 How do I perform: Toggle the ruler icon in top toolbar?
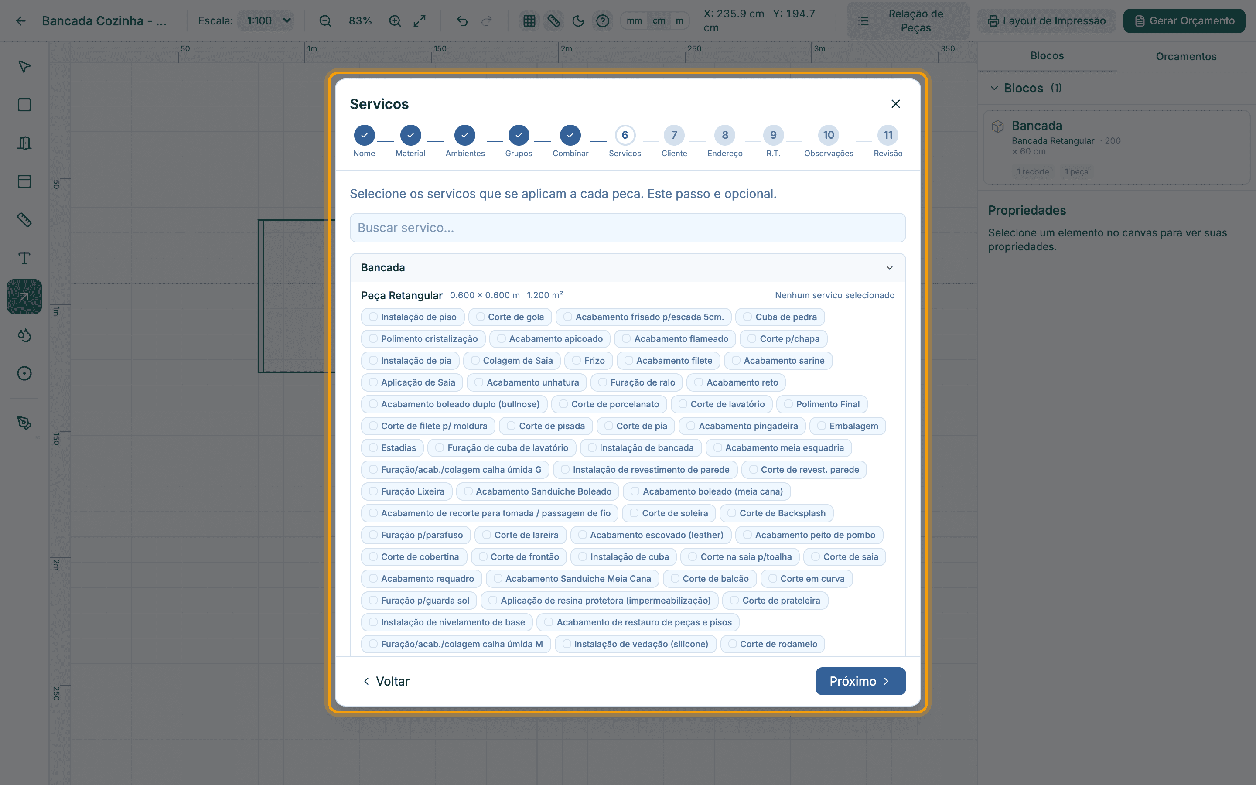point(554,21)
